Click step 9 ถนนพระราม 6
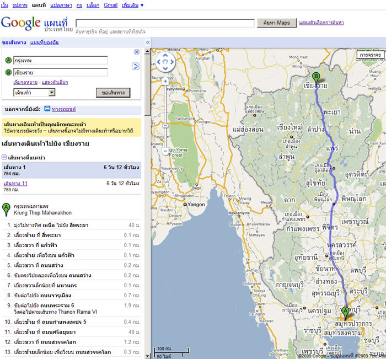This screenshot has width=386, height=359. click(x=71, y=308)
